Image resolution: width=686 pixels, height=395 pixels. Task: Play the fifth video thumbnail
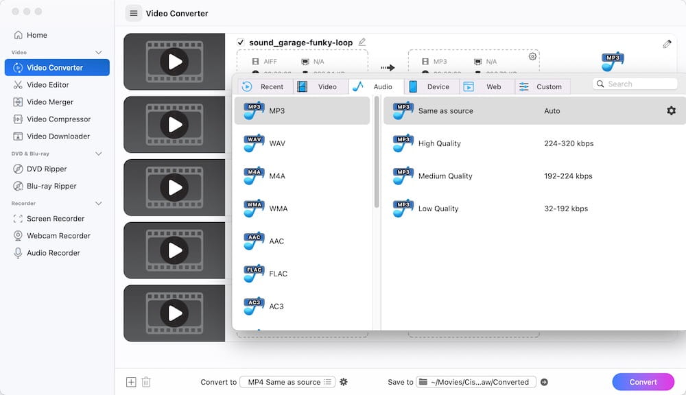tap(174, 313)
